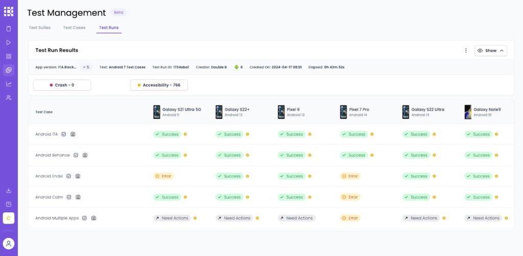Viewport: 523px width, 256px height.
Task: Click Galaxy S21 Ultra 5G device thumbnail
Action: pyautogui.click(x=157, y=112)
